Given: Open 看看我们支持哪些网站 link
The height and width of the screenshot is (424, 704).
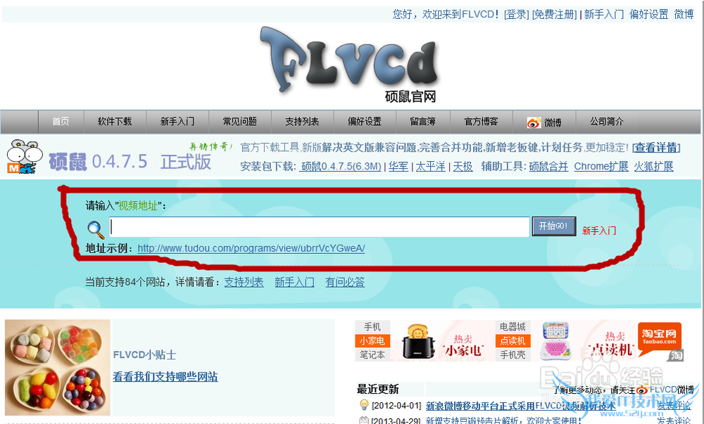Looking at the screenshot, I should (165, 376).
